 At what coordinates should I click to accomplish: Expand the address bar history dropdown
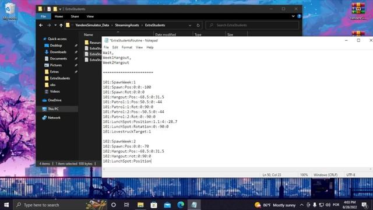coord(190,25)
